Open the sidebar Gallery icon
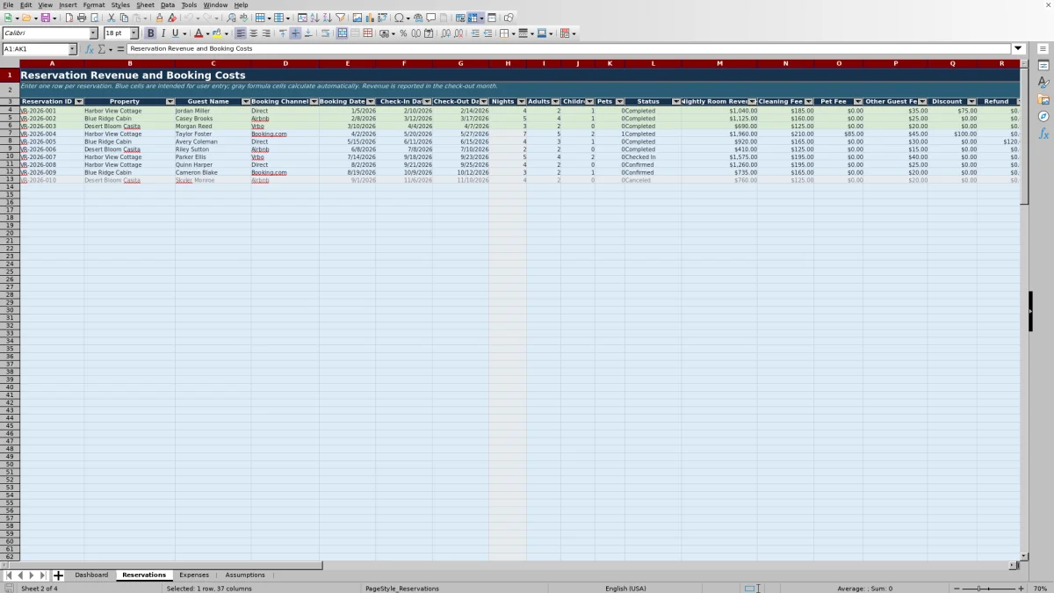 [1043, 99]
